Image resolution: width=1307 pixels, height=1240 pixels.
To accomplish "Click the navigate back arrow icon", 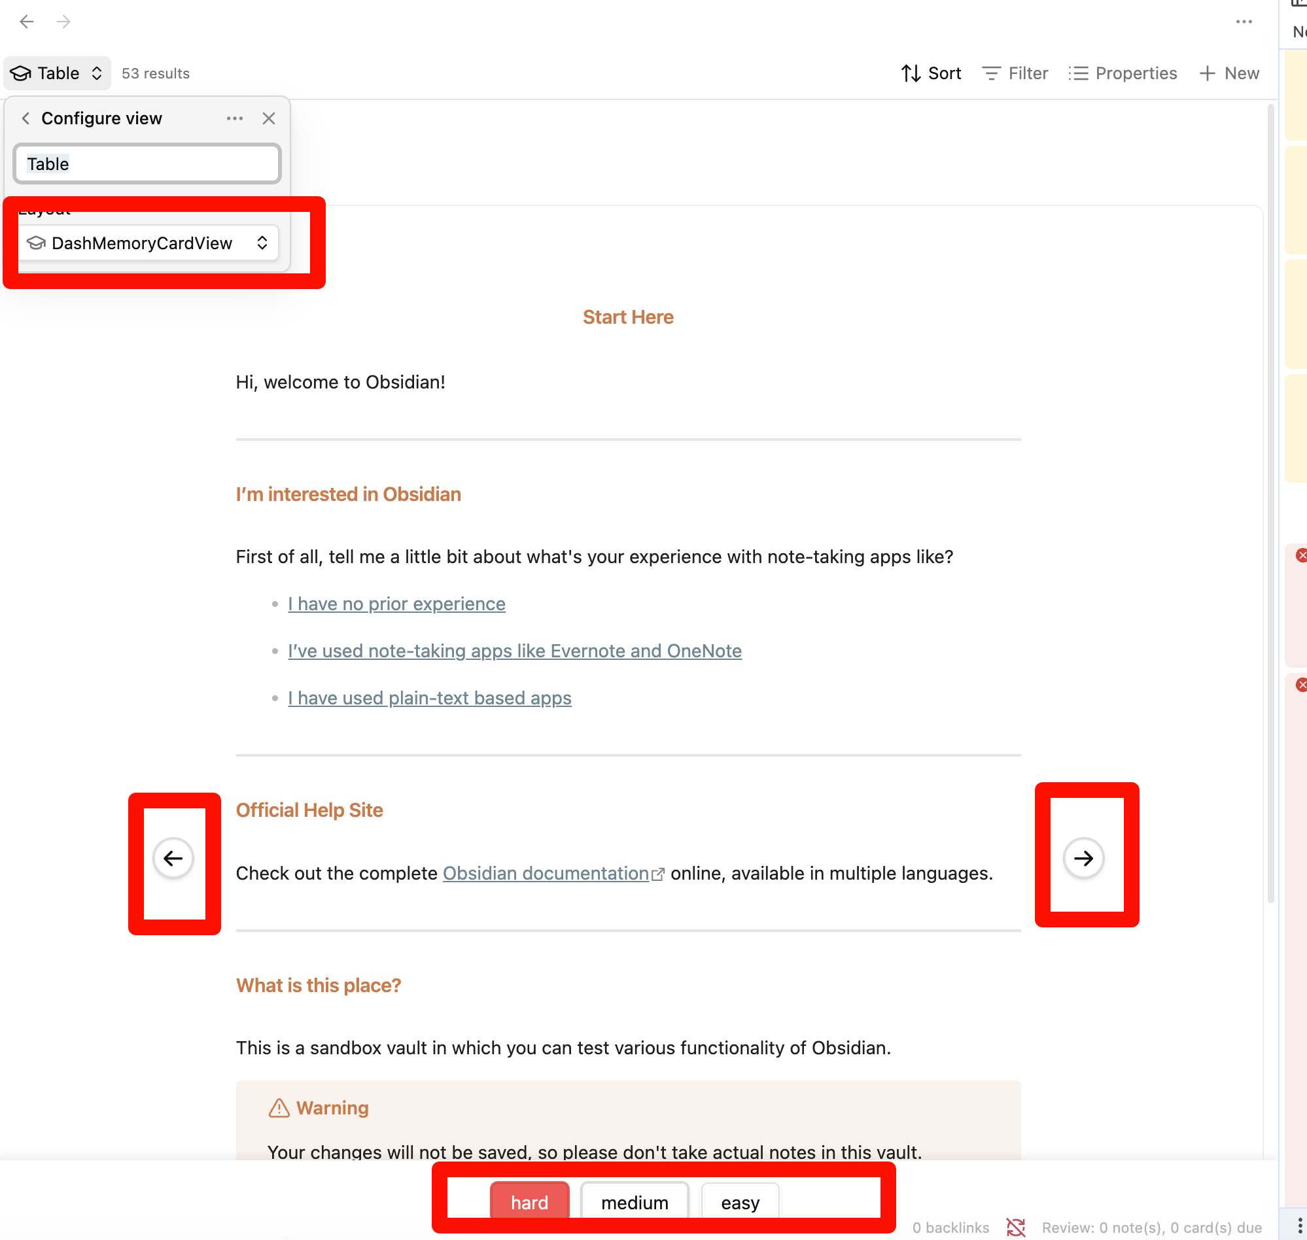I will coord(26,22).
